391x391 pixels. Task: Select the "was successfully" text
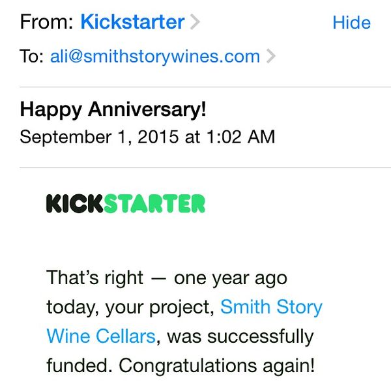pyautogui.click(x=240, y=337)
